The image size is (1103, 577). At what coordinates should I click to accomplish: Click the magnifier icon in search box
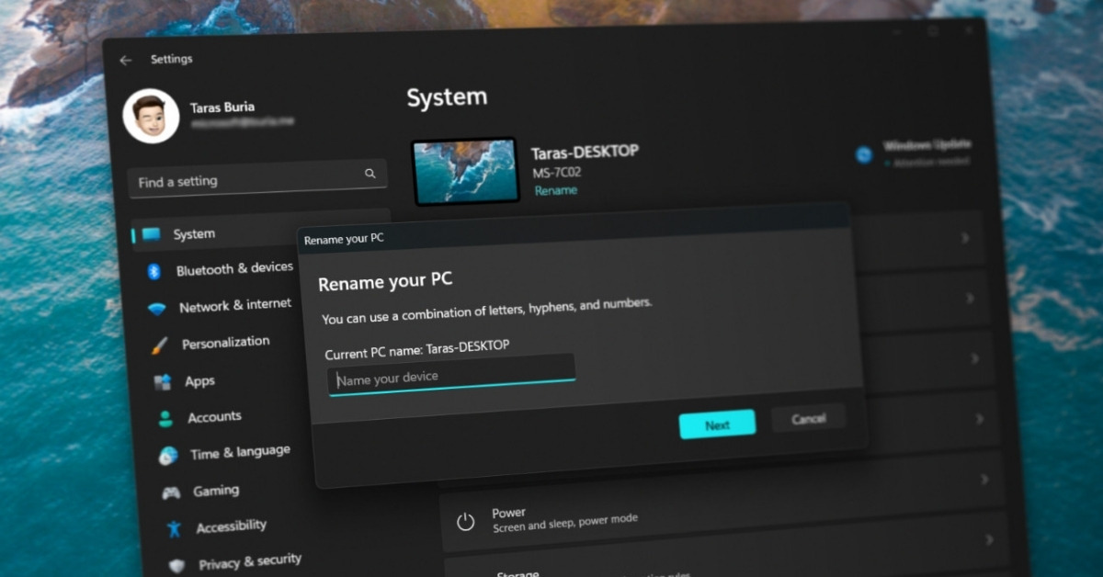point(370,173)
